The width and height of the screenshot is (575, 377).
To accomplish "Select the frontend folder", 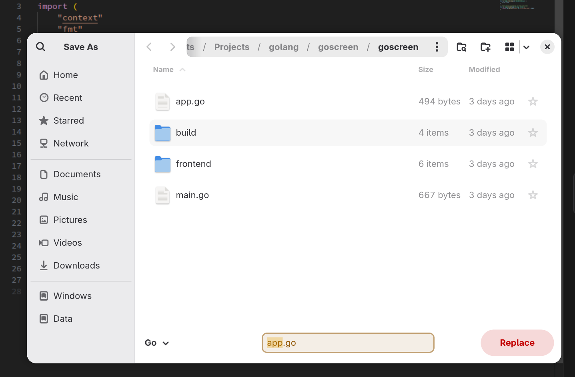I will click(193, 164).
